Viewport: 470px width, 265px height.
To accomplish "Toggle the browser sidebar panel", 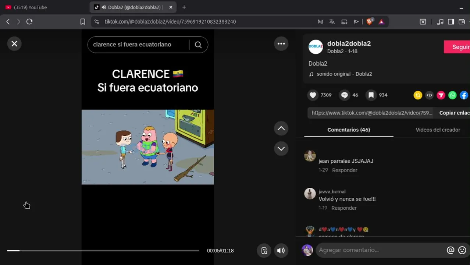I will (451, 22).
